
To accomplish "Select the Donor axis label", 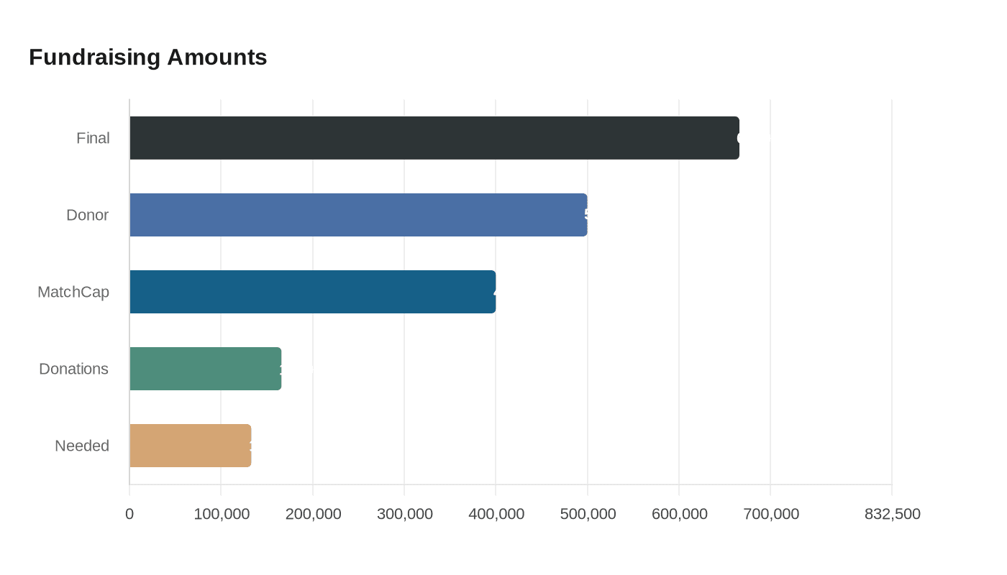I will tap(88, 214).
